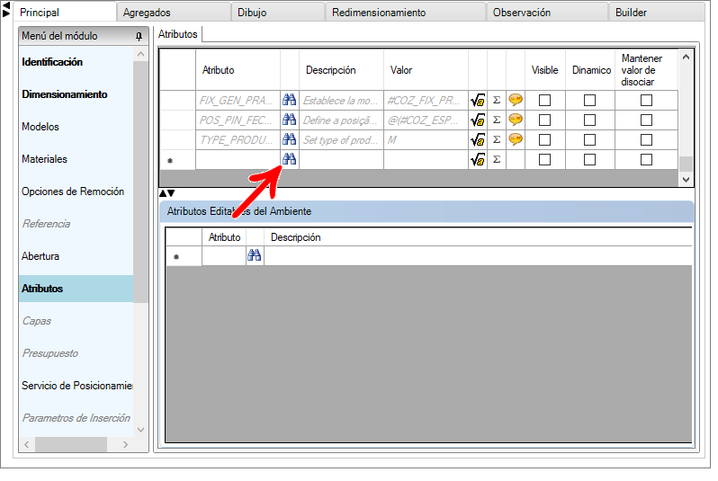Image resolution: width=718 pixels, height=481 pixels.
Task: Check Mantener valor de disociar for POS_PIN_FEC row
Action: 646,120
